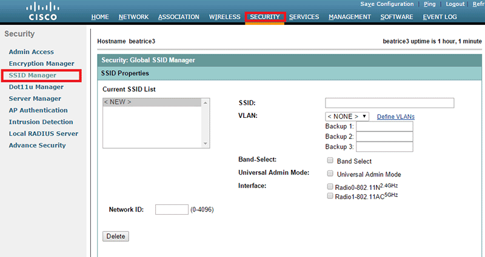
Task: Click the Logout link
Action: point(455,4)
